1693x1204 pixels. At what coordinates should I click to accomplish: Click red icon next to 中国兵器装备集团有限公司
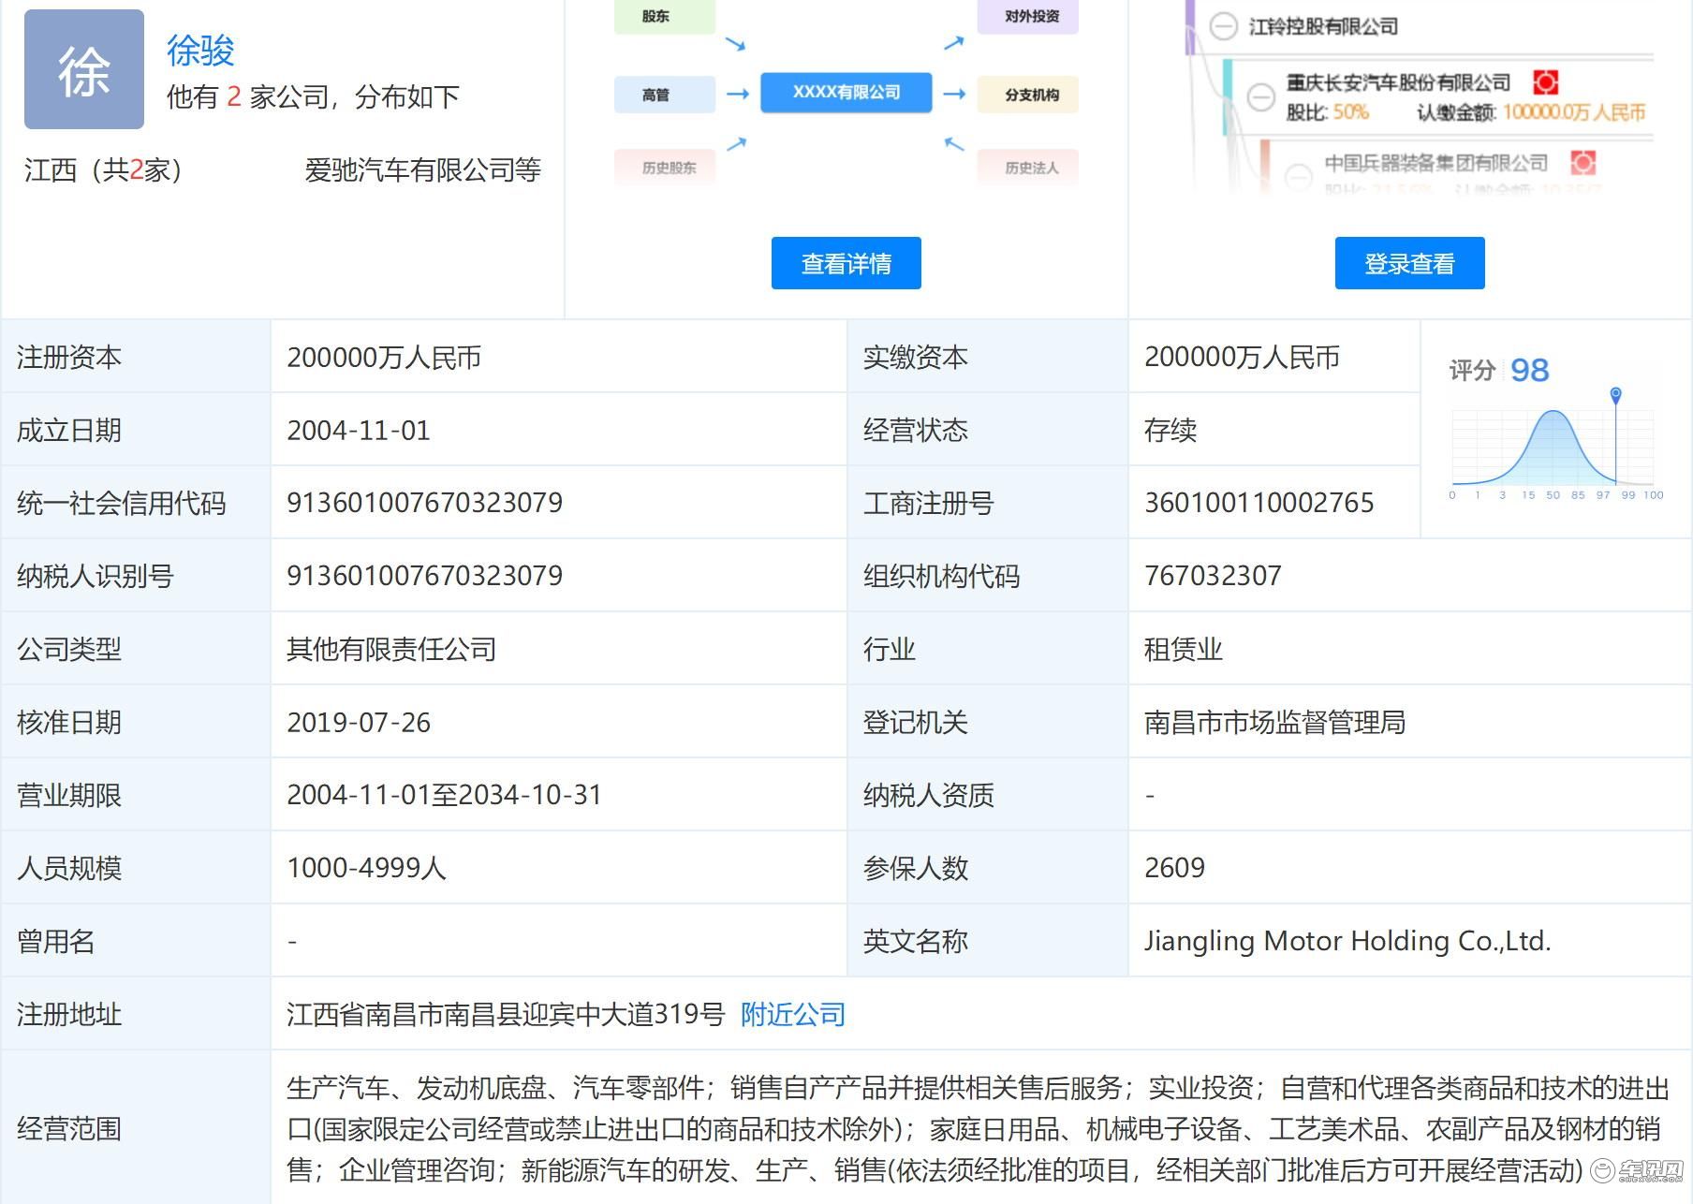[x=1583, y=163]
